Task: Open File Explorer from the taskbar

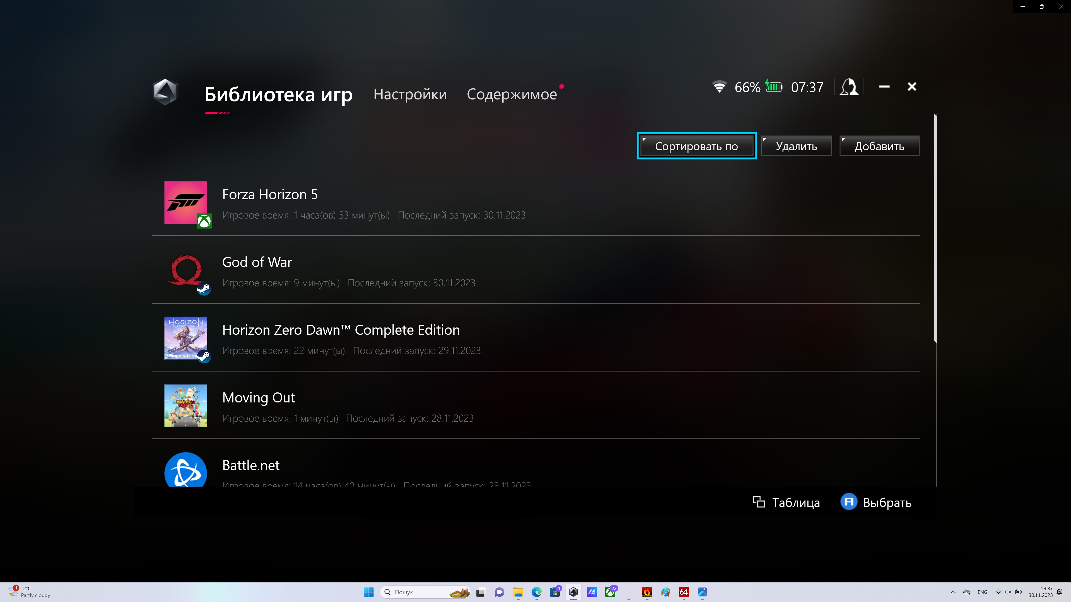Action: [x=518, y=592]
